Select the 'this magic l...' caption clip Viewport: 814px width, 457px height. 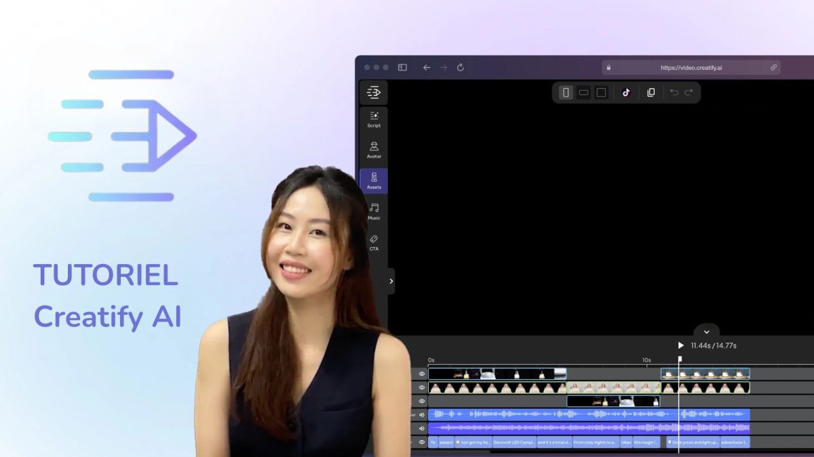pyautogui.click(x=646, y=442)
